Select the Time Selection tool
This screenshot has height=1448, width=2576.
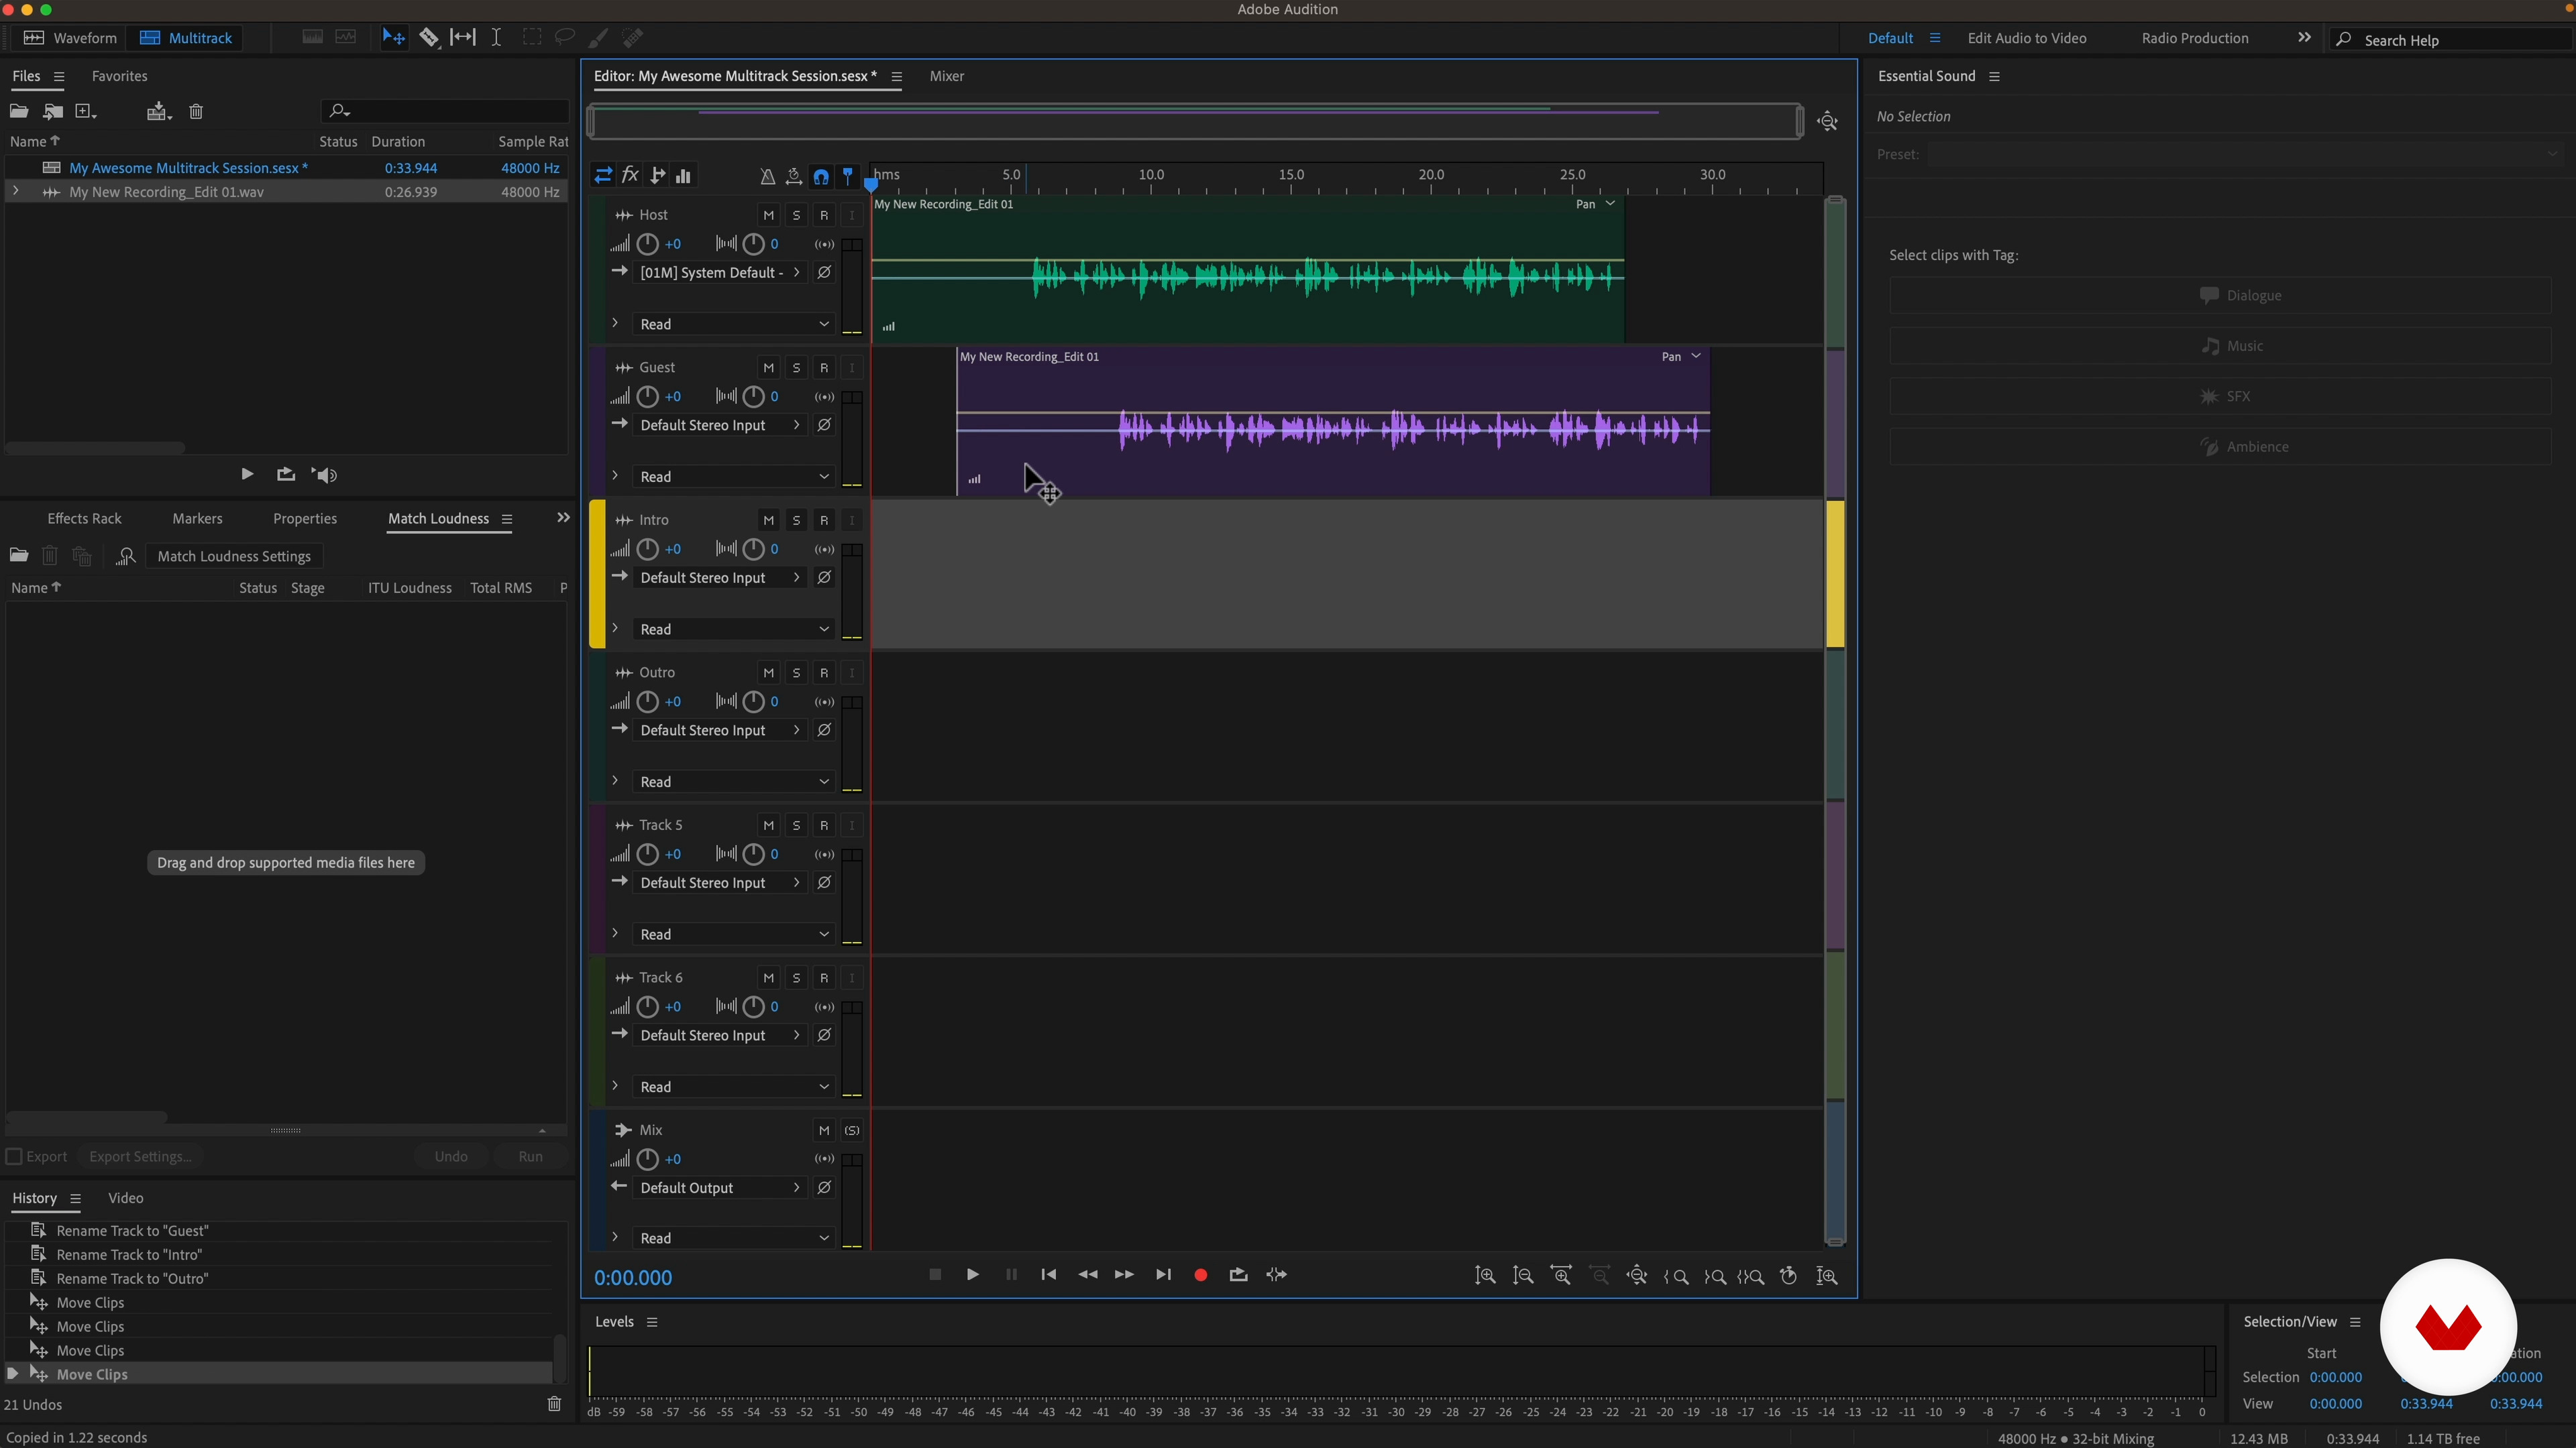496,38
